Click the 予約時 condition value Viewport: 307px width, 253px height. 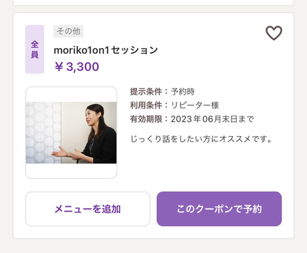click(183, 91)
